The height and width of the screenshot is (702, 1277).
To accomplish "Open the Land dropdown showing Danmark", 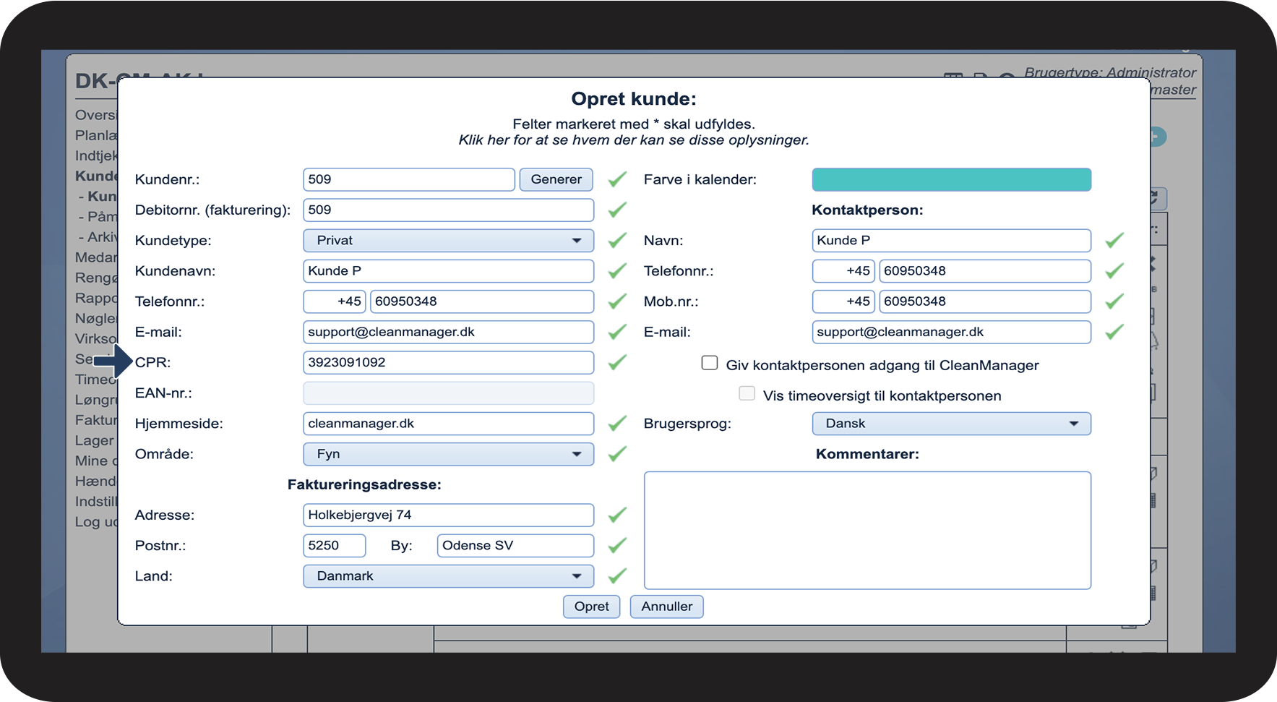I will (448, 576).
